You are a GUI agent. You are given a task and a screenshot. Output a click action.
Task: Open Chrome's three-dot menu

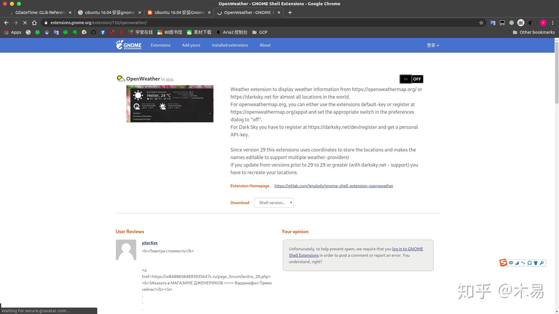click(x=553, y=23)
